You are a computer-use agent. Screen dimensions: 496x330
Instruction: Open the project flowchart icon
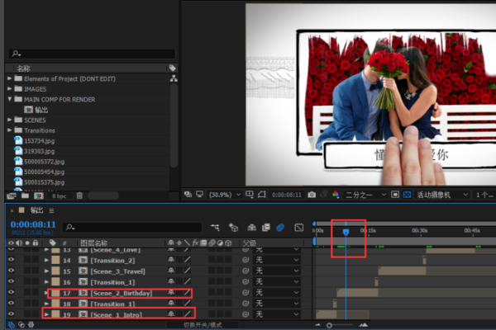(x=173, y=78)
